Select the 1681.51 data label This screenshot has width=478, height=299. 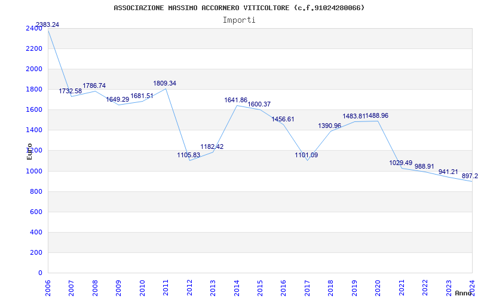[x=142, y=96]
